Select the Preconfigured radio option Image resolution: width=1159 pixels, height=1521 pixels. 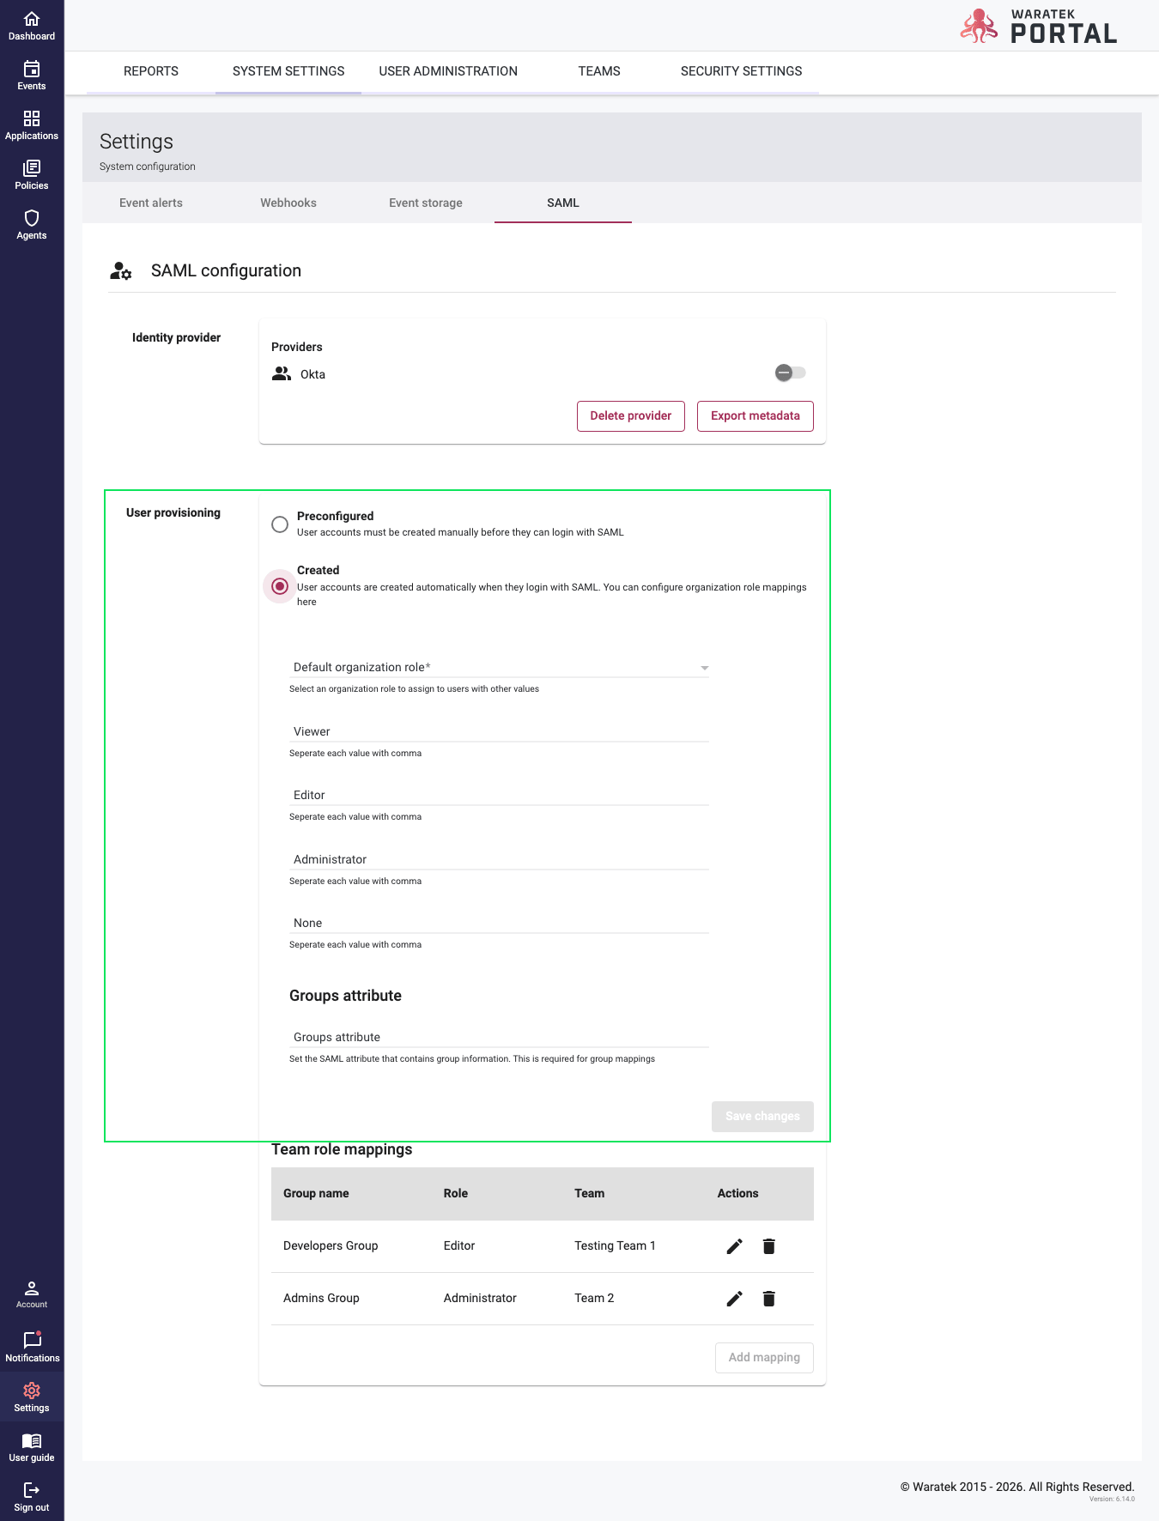[x=280, y=524]
